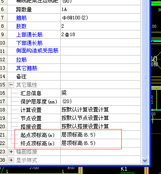
Task: Click the K1 label in the drawing
Action: 124,169
